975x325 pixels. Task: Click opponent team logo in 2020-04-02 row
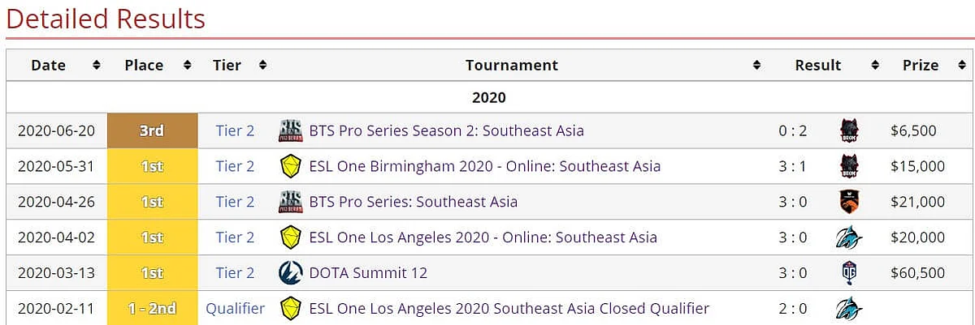[x=849, y=237]
